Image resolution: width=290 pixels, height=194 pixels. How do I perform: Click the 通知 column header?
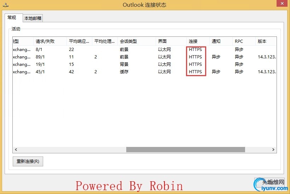(x=221, y=41)
